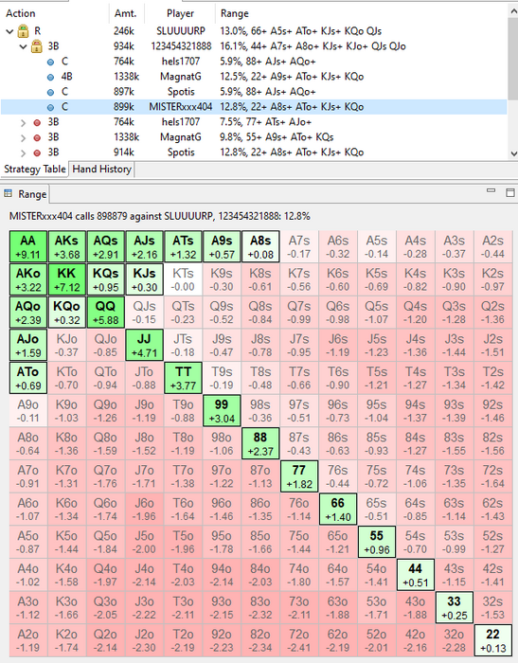Click the blue dot icon on the MISTERxxx404 call row
The width and height of the screenshot is (518, 663).
[x=51, y=107]
